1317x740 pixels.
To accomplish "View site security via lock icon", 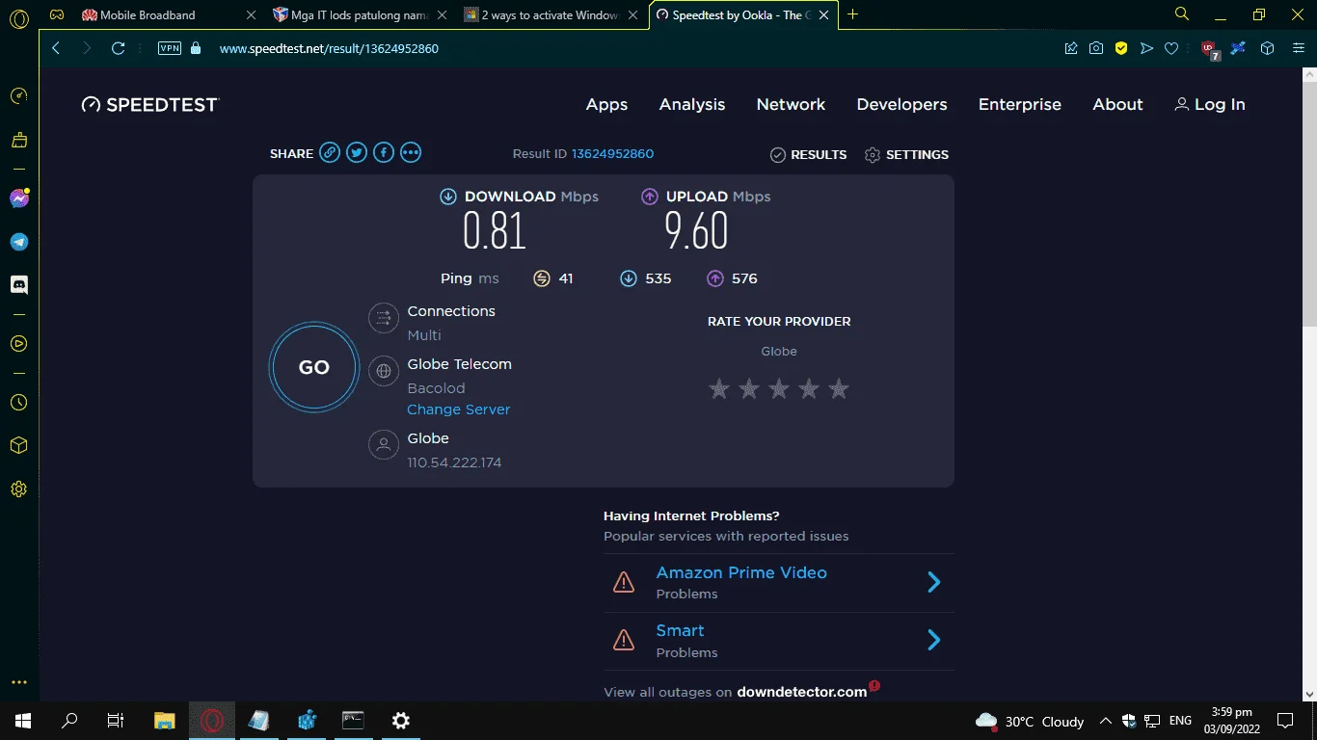I will tap(196, 48).
